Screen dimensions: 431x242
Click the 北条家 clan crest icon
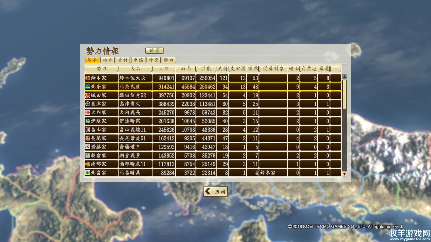pos(88,87)
